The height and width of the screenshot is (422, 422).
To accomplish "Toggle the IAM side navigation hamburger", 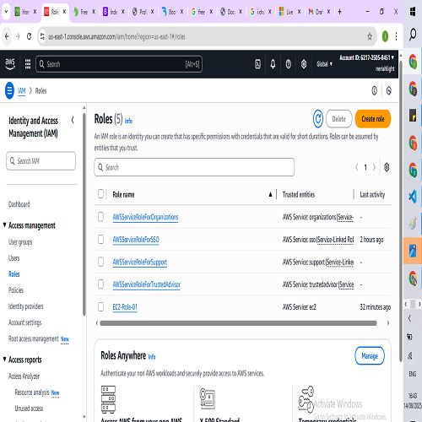I will 9,90.
